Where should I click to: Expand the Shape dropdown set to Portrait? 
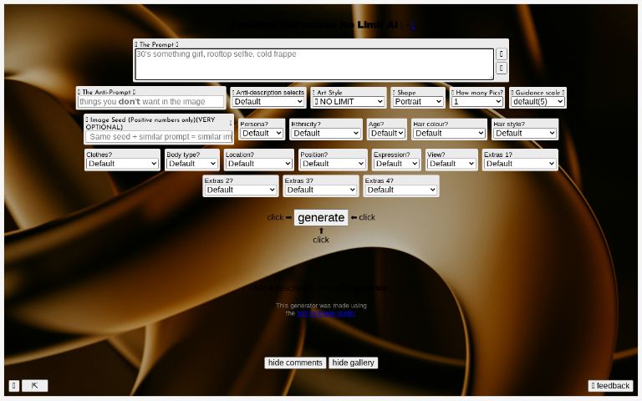418,102
